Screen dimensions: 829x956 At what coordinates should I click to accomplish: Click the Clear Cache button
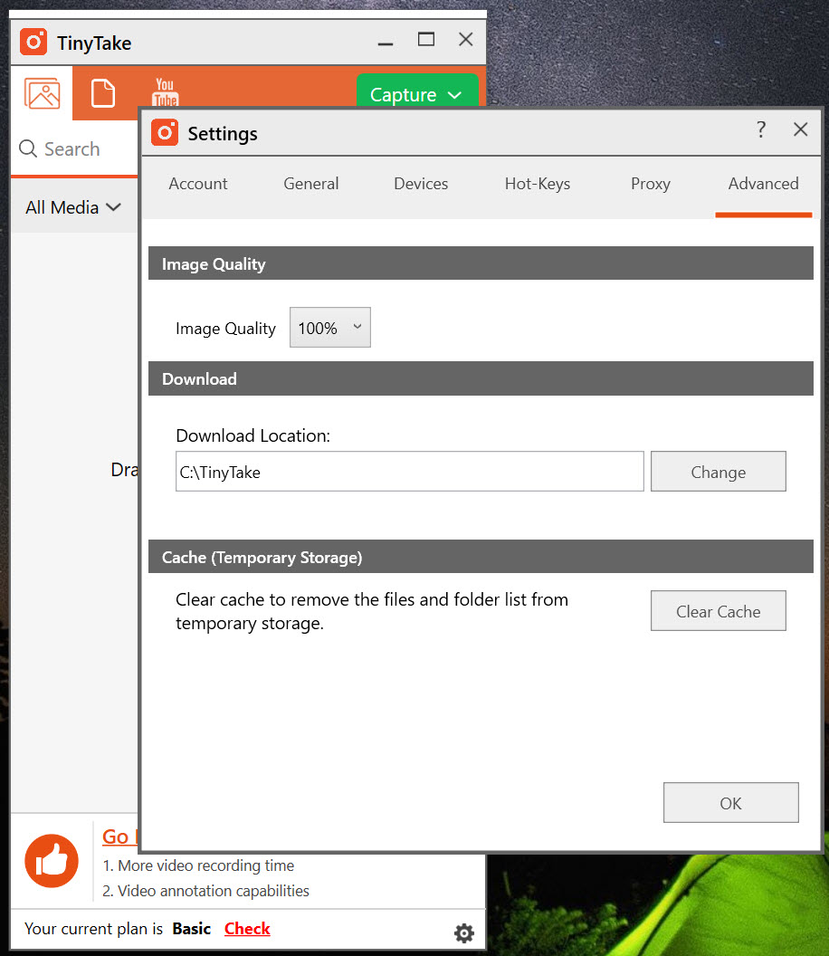coord(718,611)
